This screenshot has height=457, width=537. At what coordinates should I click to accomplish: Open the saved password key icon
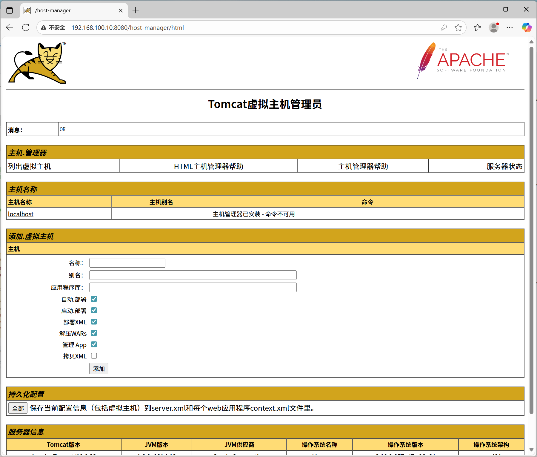click(x=444, y=27)
